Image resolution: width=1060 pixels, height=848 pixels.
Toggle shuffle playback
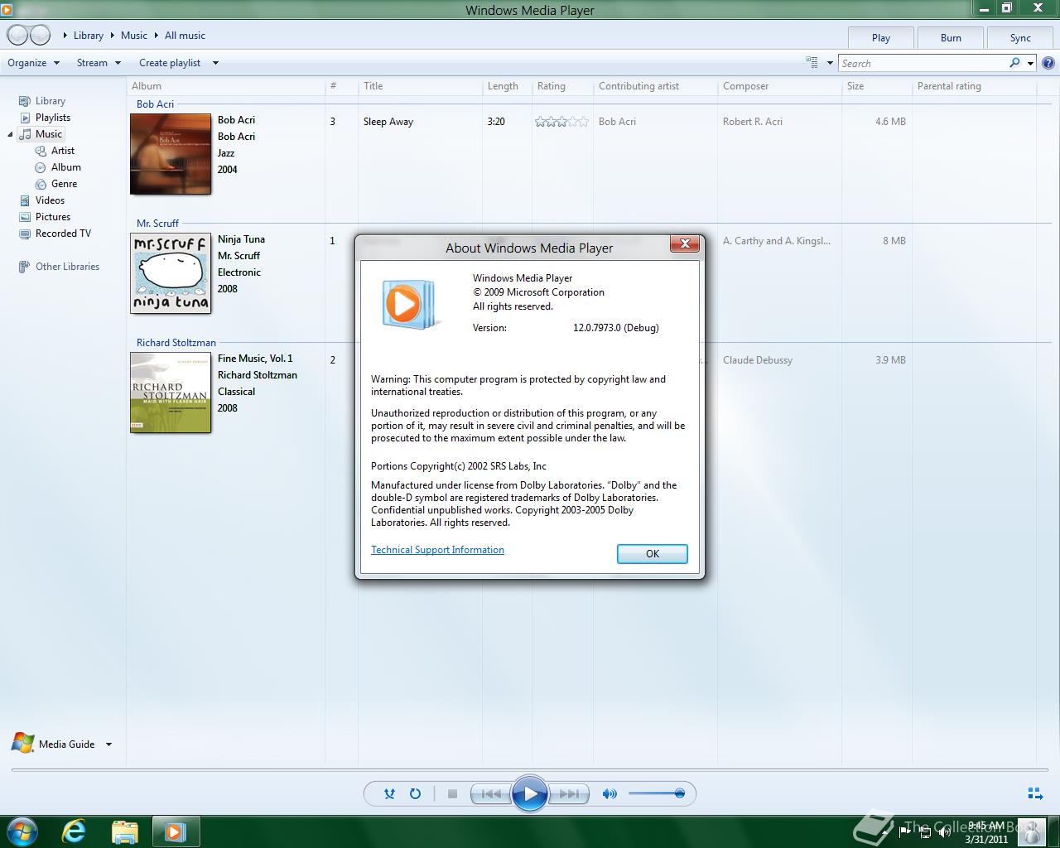pyautogui.click(x=389, y=793)
